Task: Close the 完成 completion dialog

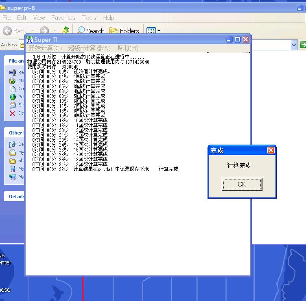Action: coord(271,150)
